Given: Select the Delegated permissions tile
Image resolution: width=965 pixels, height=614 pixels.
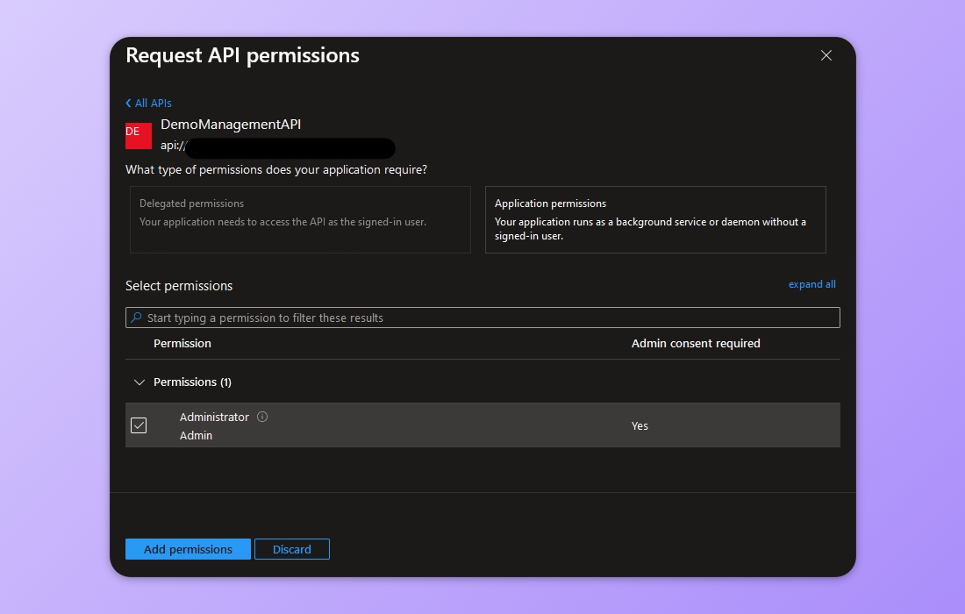Looking at the screenshot, I should (300, 219).
